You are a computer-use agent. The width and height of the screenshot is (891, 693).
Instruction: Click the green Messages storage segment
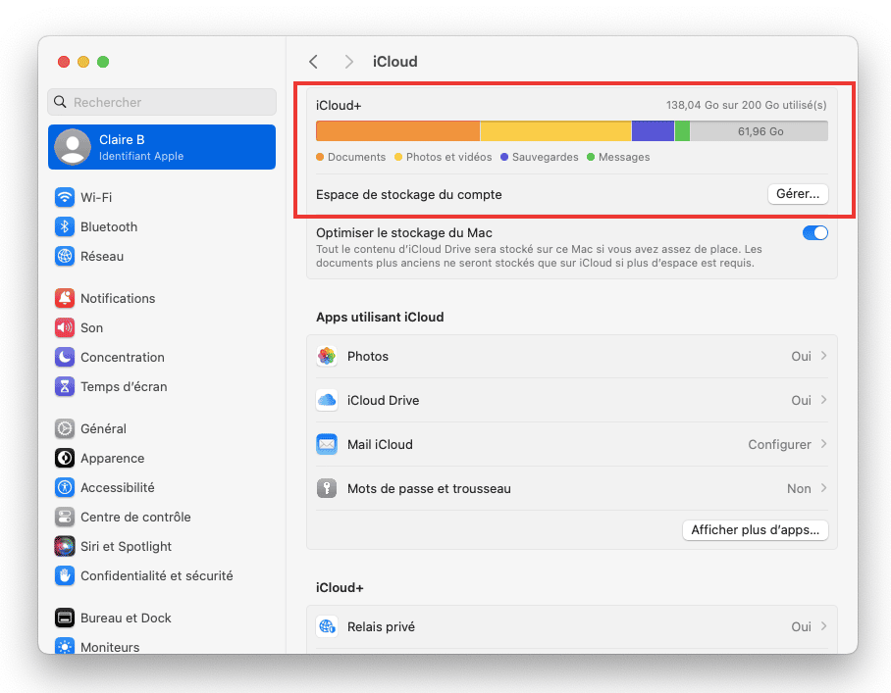tap(682, 131)
